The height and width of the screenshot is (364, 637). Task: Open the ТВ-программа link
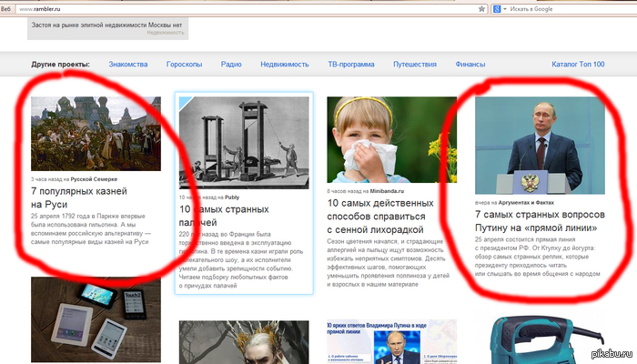351,65
